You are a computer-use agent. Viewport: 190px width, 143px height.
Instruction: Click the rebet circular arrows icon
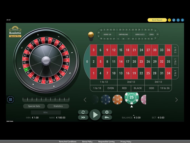point(83,112)
